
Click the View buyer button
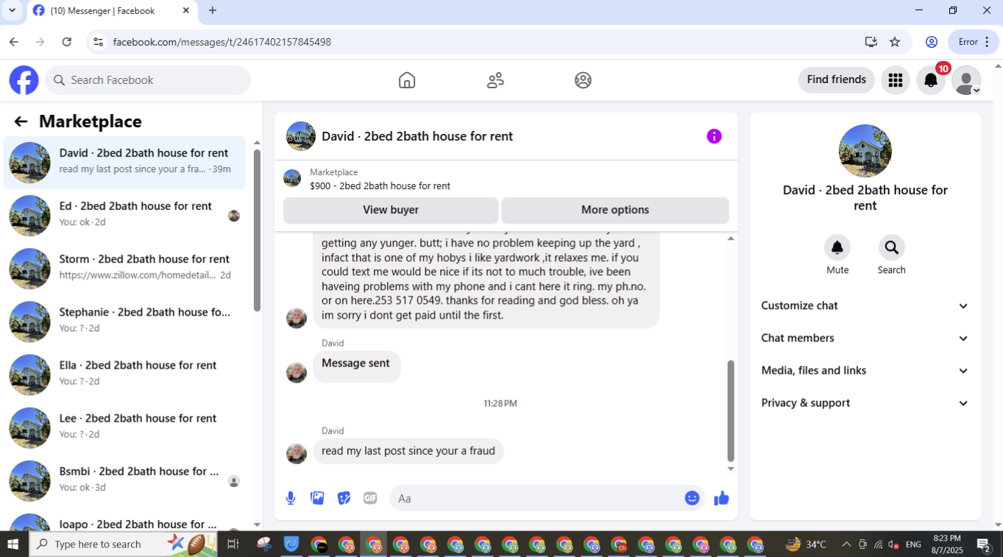[x=391, y=210]
